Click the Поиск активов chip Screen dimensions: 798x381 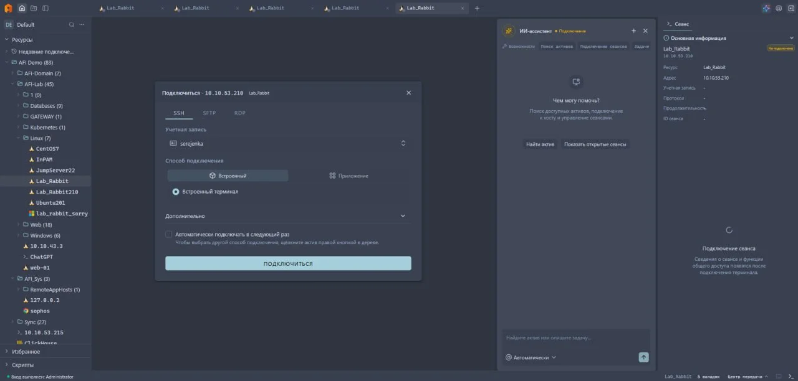tap(557, 46)
